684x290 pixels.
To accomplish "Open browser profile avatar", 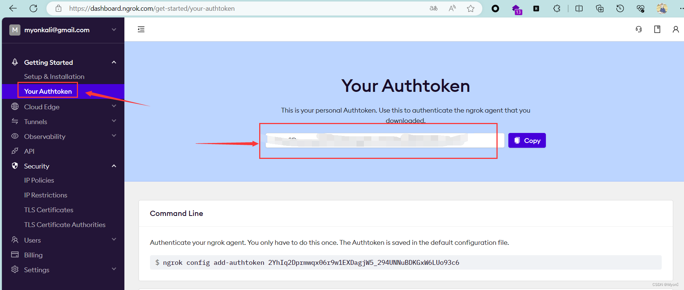I will pyautogui.click(x=662, y=8).
